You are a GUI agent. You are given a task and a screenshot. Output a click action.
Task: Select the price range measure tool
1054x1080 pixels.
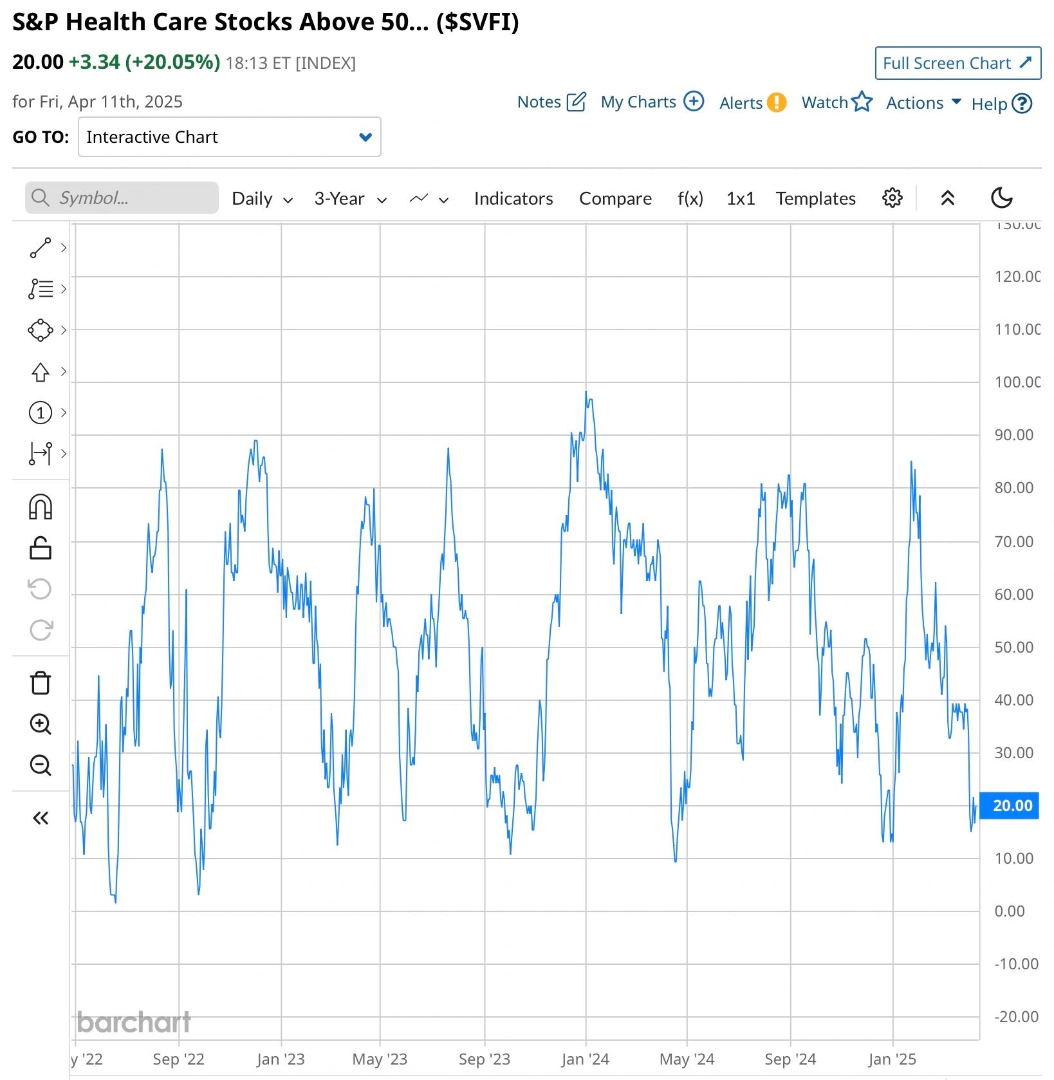coord(41,454)
